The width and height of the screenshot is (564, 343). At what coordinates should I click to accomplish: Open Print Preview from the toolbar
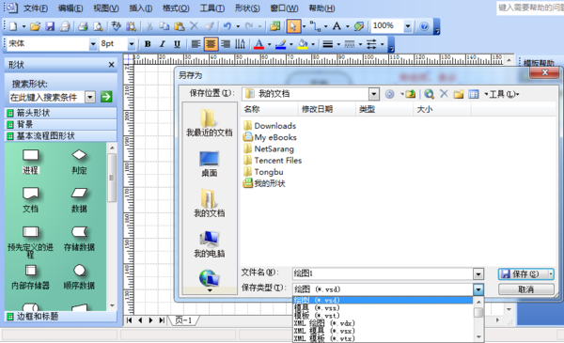coord(98,26)
